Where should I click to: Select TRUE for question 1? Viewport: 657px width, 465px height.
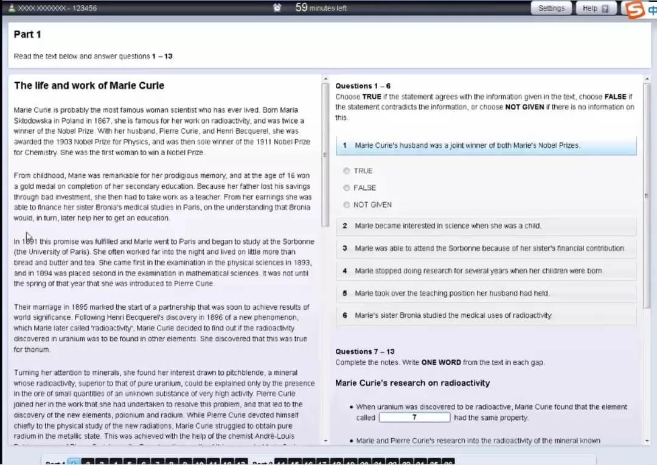(347, 171)
